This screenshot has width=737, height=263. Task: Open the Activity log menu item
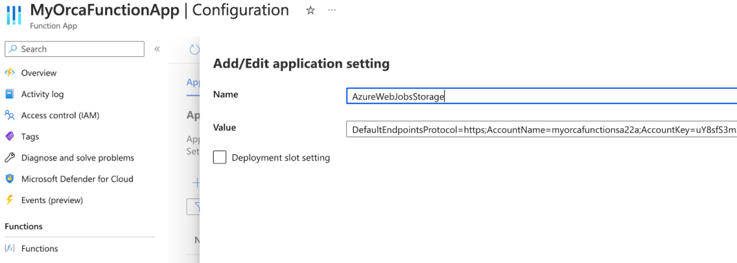coord(42,94)
